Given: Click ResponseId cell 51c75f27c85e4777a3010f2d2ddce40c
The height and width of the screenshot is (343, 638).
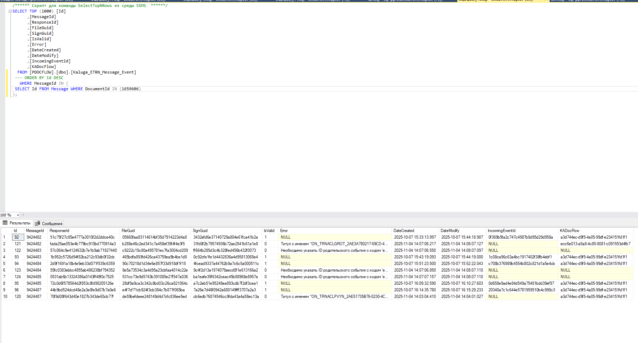Looking at the screenshot, I should tap(84, 237).
